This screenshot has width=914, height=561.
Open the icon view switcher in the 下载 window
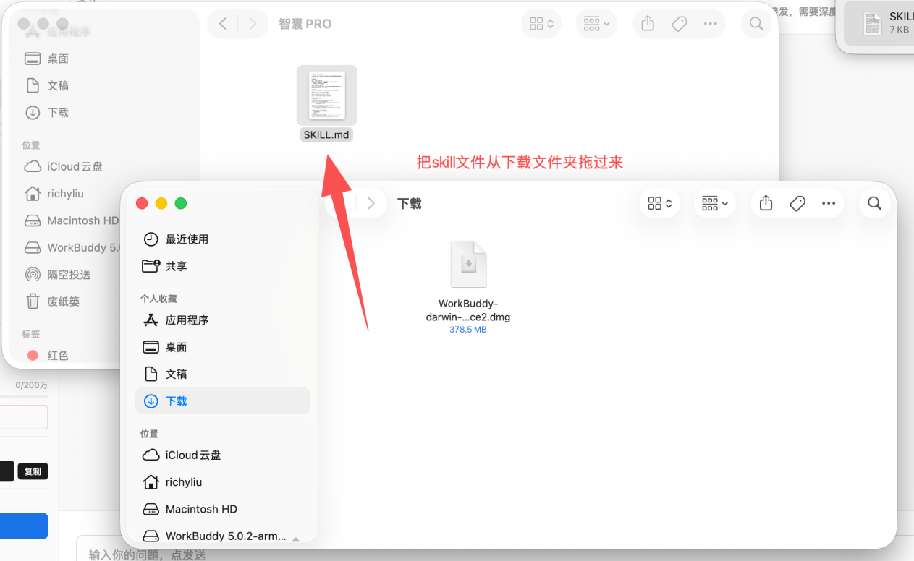click(660, 204)
